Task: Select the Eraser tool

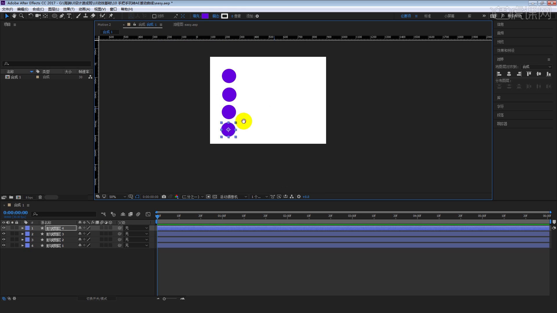Action: [x=93, y=16]
